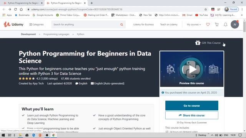The width and height of the screenshot is (246, 138).
Task: Click the extension icon beside bookmark star
Action: point(213,9)
